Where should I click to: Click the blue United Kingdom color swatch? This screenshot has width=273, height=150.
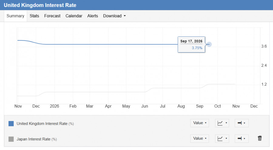(x=11, y=124)
